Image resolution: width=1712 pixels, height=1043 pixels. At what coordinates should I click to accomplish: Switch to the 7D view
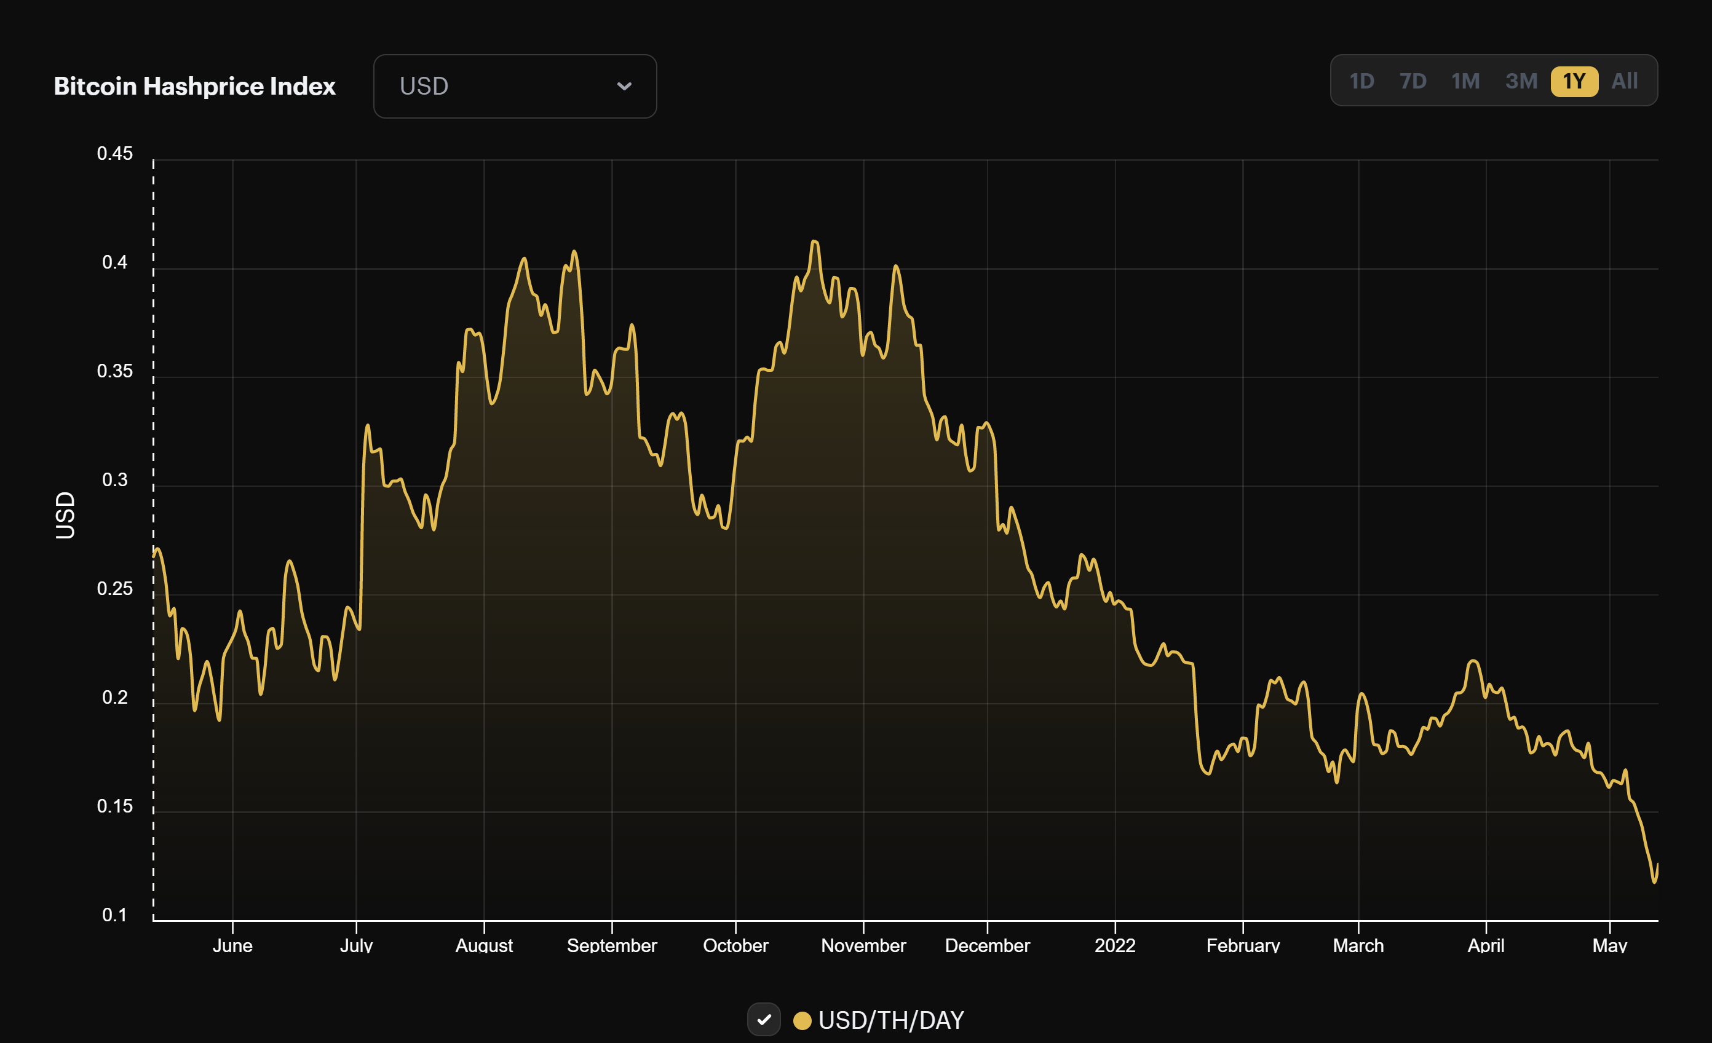click(x=1413, y=81)
